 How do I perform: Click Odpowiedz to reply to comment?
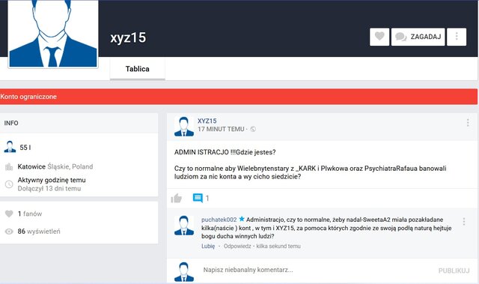(x=237, y=246)
